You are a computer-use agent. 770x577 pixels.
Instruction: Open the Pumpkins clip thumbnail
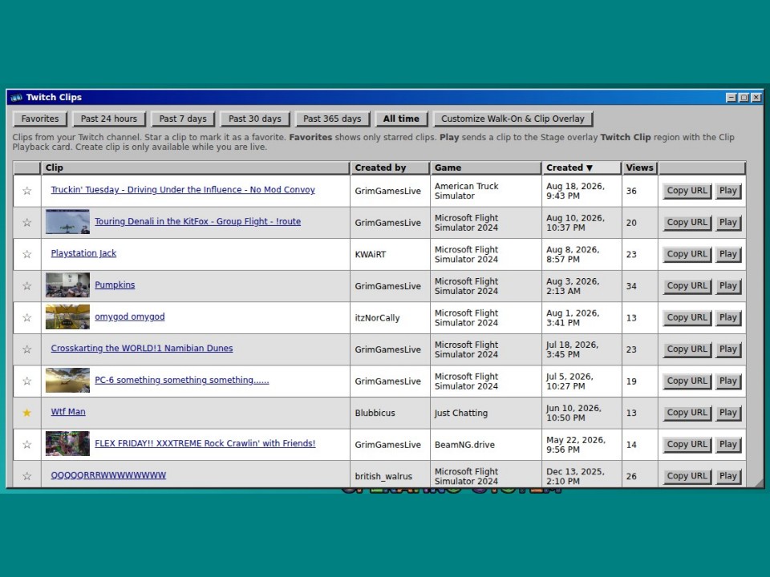pyautogui.click(x=67, y=285)
